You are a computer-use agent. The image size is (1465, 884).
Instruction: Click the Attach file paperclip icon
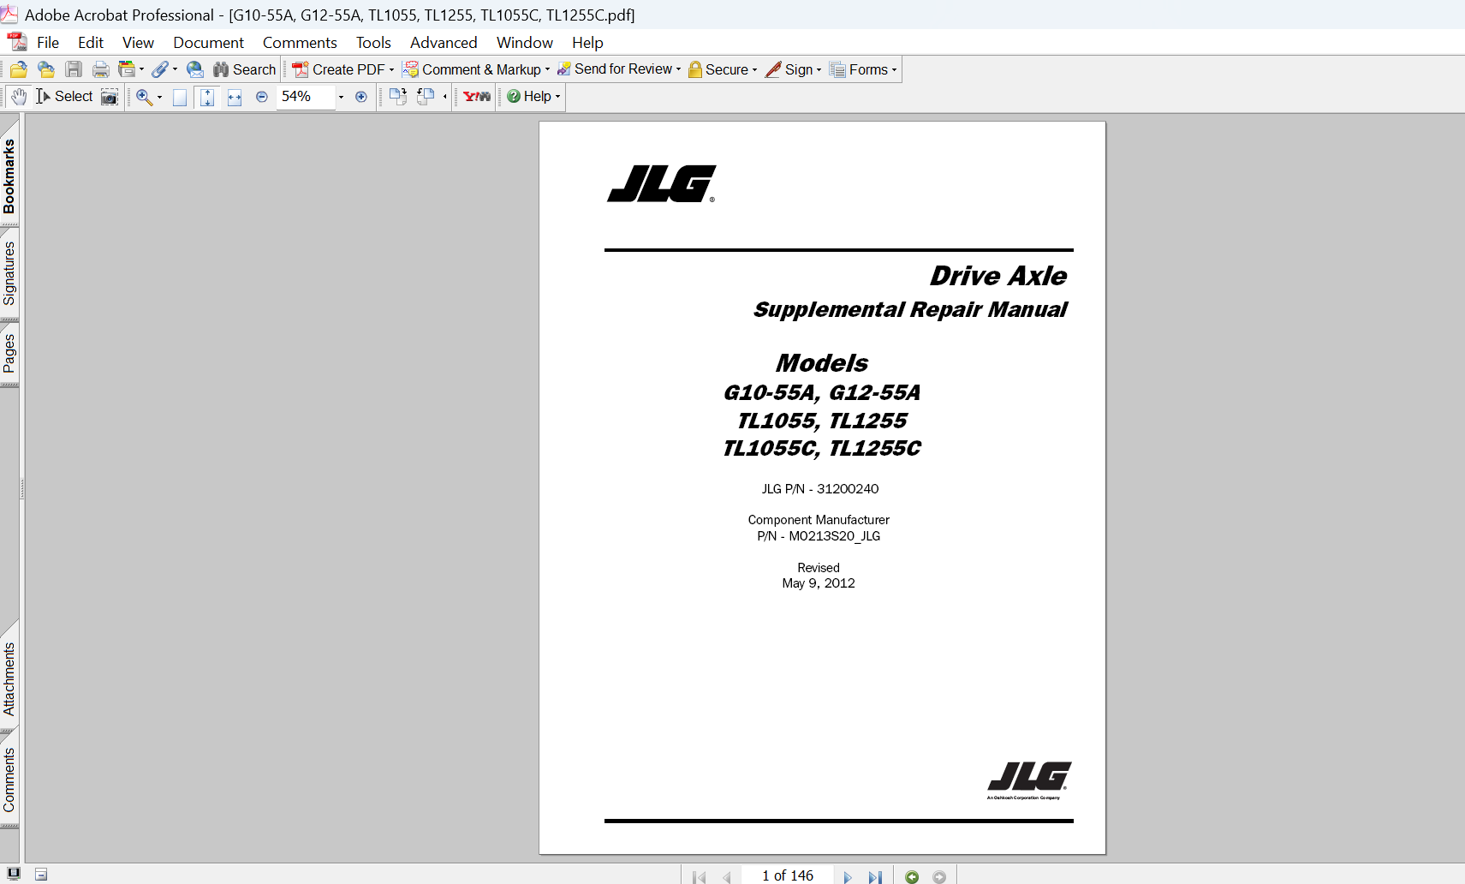[x=160, y=69]
